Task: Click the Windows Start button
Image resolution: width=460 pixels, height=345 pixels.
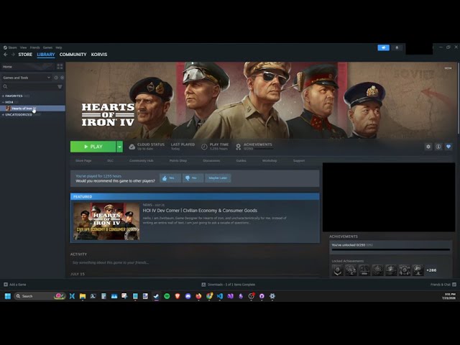Action: [8, 296]
